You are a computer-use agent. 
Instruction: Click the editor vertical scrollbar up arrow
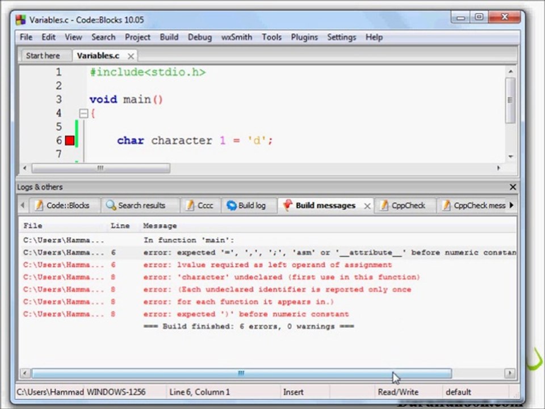[510, 72]
